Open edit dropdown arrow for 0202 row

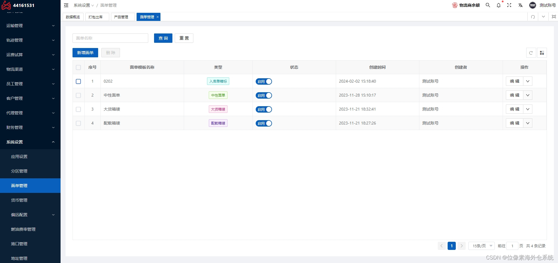point(528,81)
